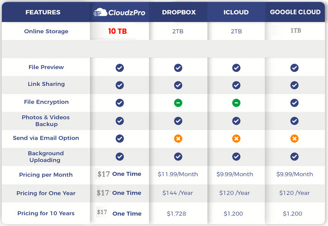Image resolution: width=328 pixels, height=226 pixels.
Task: Click Google Cloud $9.99/Month price
Action: [x=295, y=174]
